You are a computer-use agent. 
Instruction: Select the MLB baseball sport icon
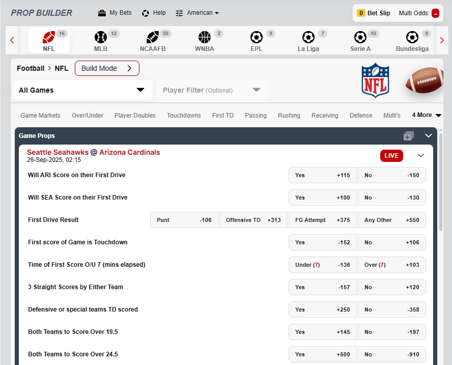(101, 37)
